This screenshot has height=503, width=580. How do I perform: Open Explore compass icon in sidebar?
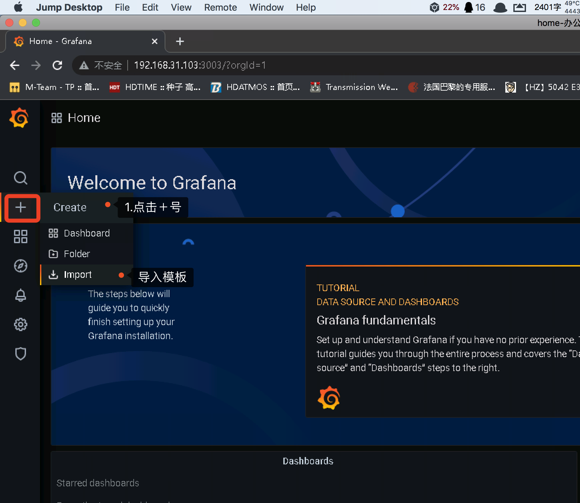(21, 266)
